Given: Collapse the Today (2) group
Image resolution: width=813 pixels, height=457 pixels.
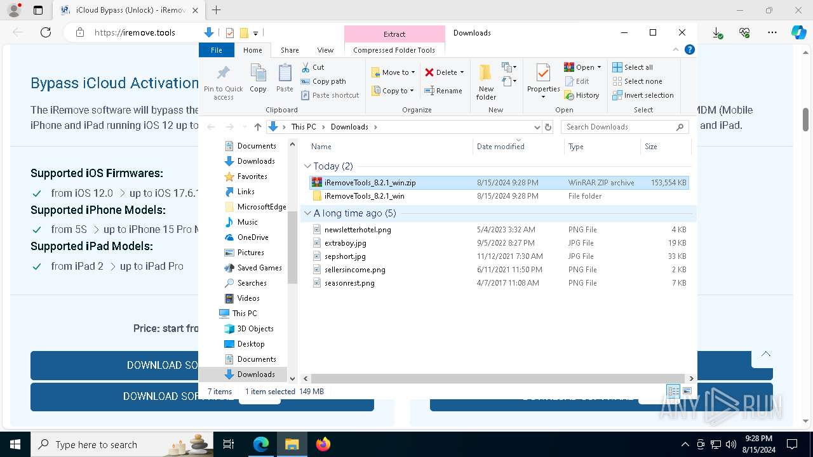Looking at the screenshot, I should (307, 166).
